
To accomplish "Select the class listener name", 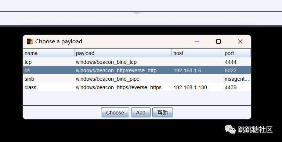I will tap(30, 87).
